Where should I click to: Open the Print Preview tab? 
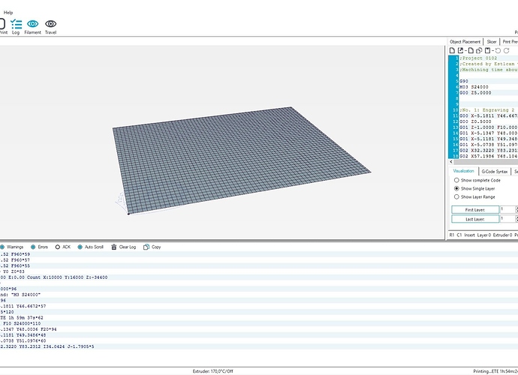point(510,42)
